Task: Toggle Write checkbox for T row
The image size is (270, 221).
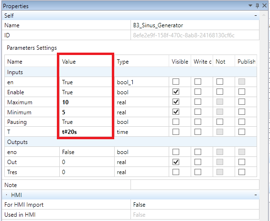Action: click(x=198, y=132)
